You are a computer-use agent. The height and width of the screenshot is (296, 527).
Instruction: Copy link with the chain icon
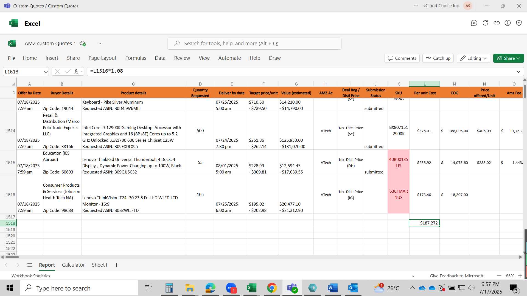point(497,23)
